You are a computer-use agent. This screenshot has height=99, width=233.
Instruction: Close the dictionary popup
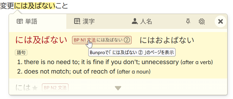(x=220, y=22)
